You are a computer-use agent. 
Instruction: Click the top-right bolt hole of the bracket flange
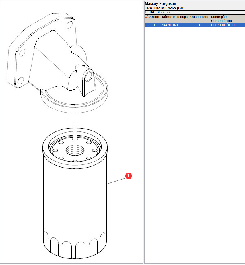pyautogui.click(x=69, y=25)
